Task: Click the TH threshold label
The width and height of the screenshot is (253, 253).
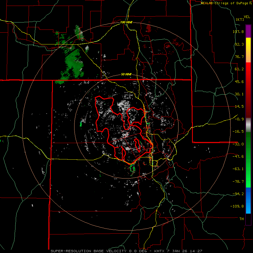Action: pyautogui.click(x=241, y=219)
